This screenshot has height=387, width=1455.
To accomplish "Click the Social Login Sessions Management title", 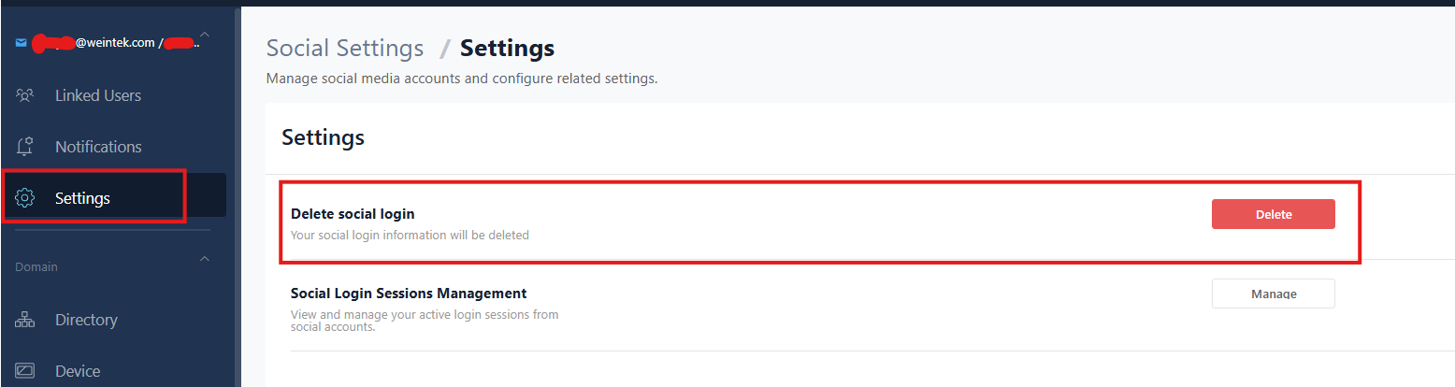I will coord(409,294).
